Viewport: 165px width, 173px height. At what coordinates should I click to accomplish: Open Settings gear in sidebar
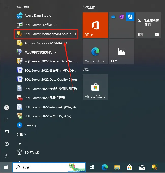[7, 144]
